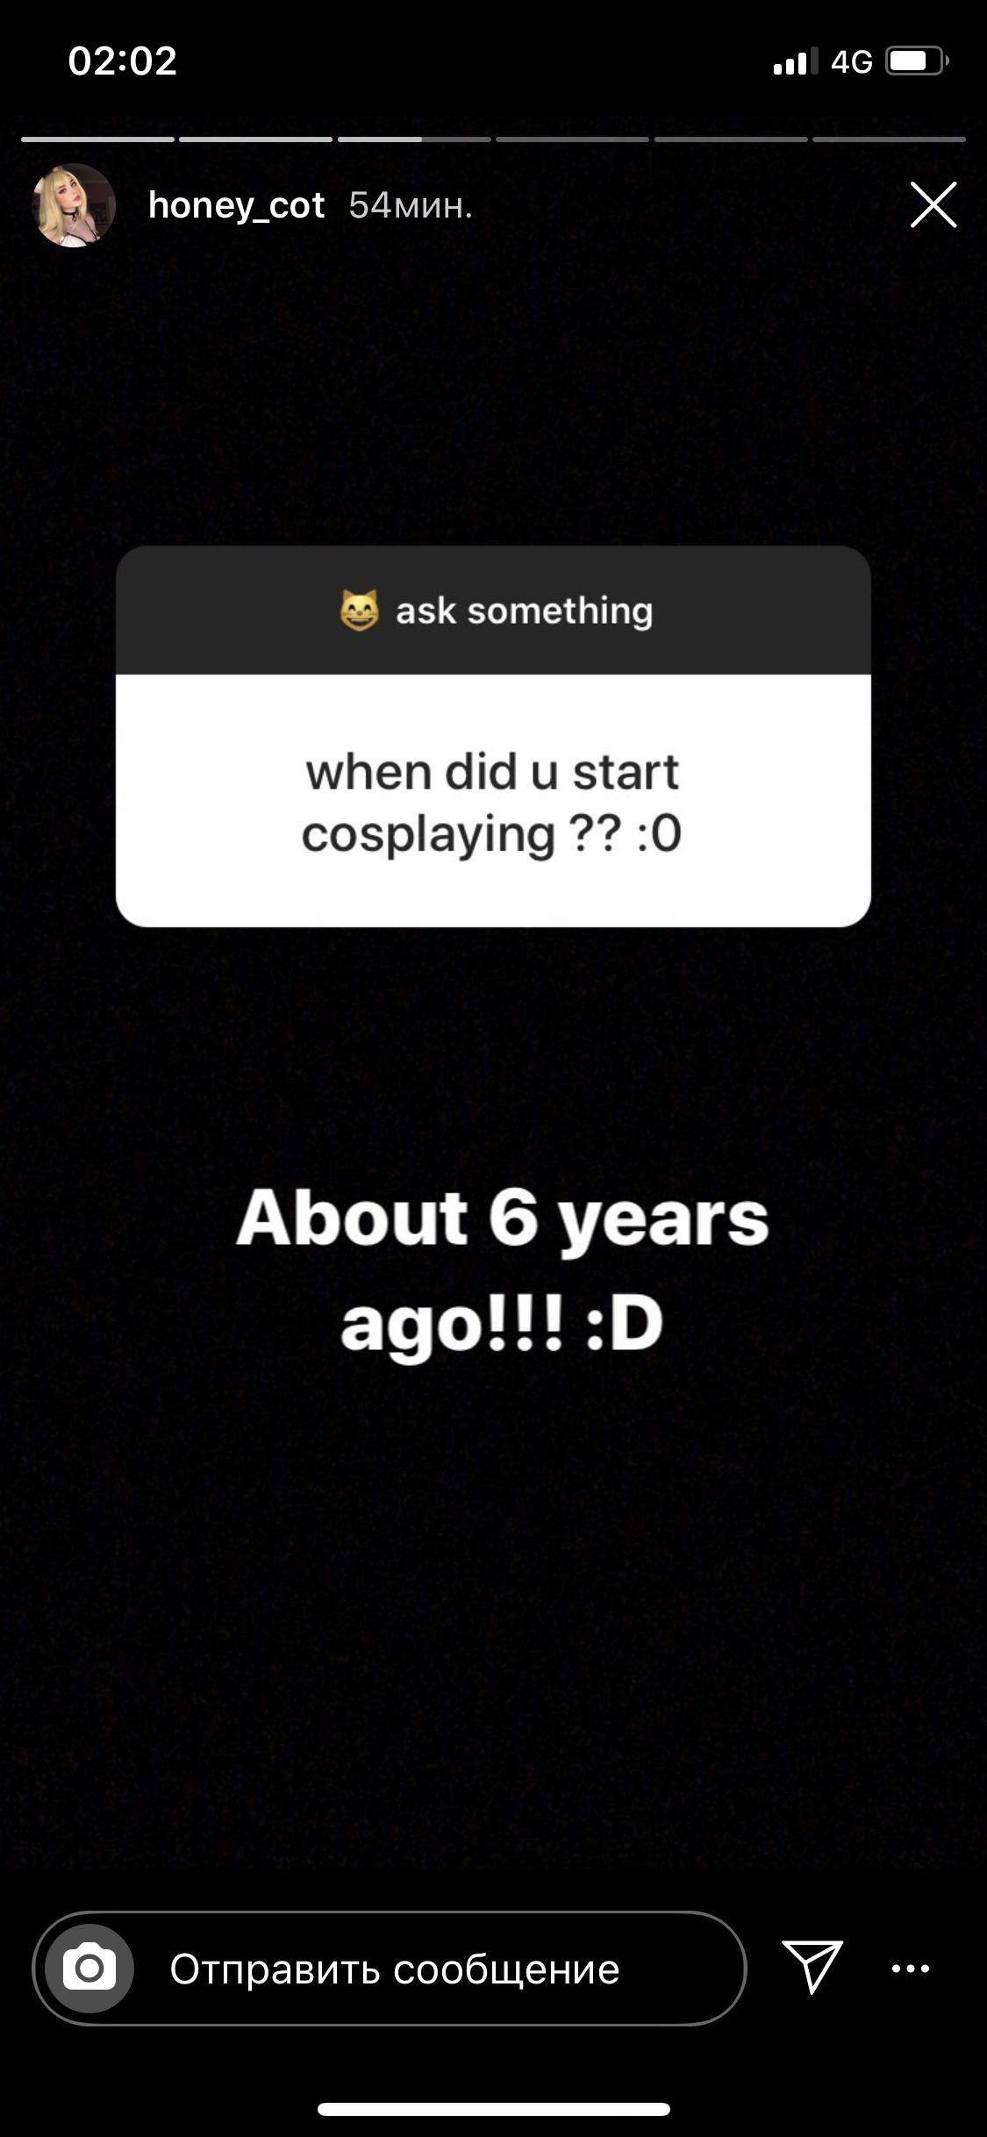Tap the cellular signal bars icon
The image size is (987, 2137).
click(796, 61)
